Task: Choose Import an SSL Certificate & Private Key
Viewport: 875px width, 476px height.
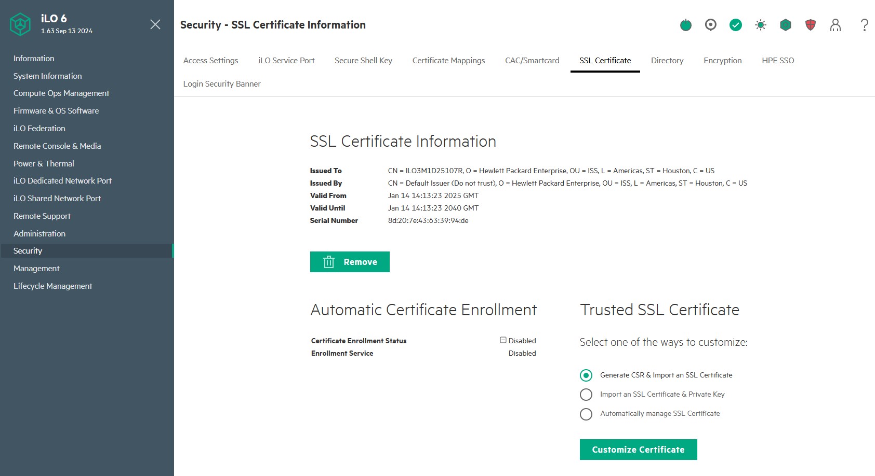Action: [x=586, y=395]
